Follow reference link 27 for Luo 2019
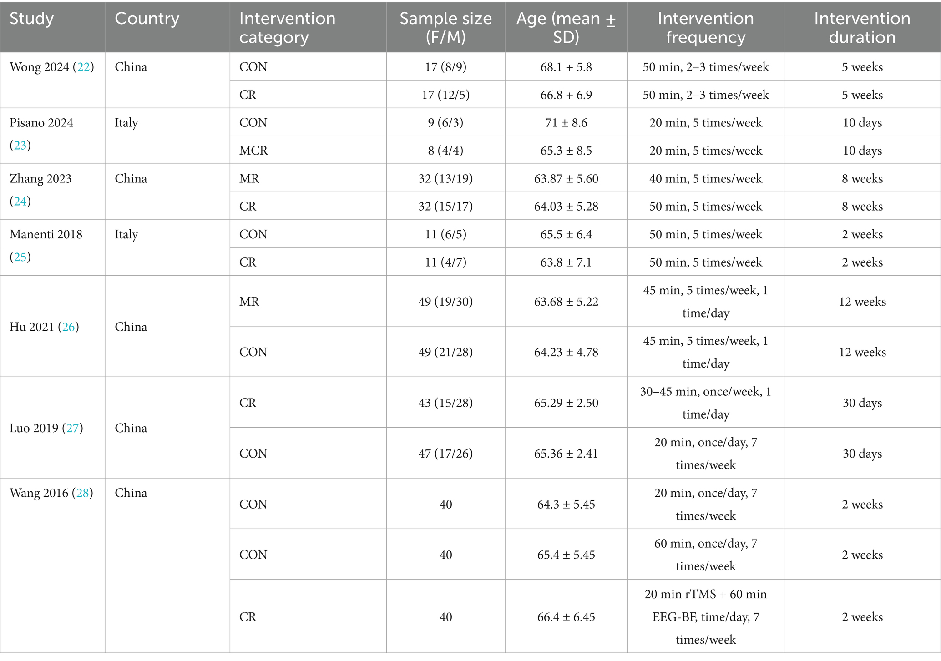 (72, 429)
